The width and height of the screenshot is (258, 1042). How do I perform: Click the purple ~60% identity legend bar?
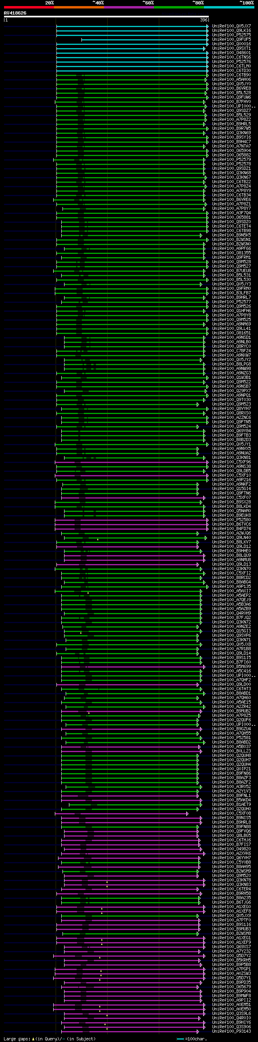(129, 7)
